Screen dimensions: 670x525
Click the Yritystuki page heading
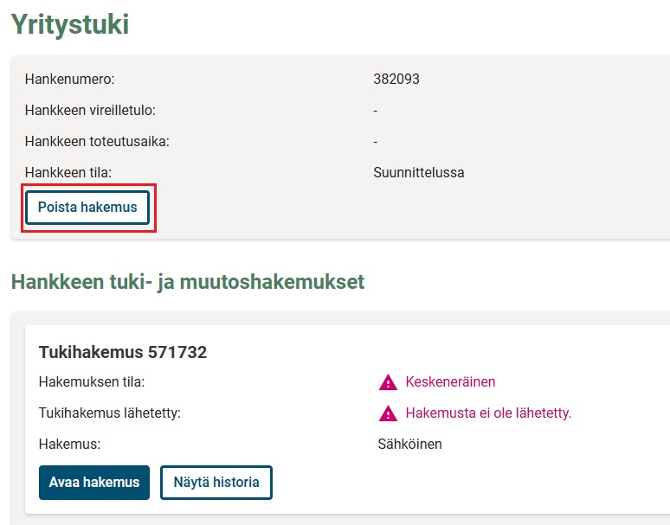click(x=70, y=24)
